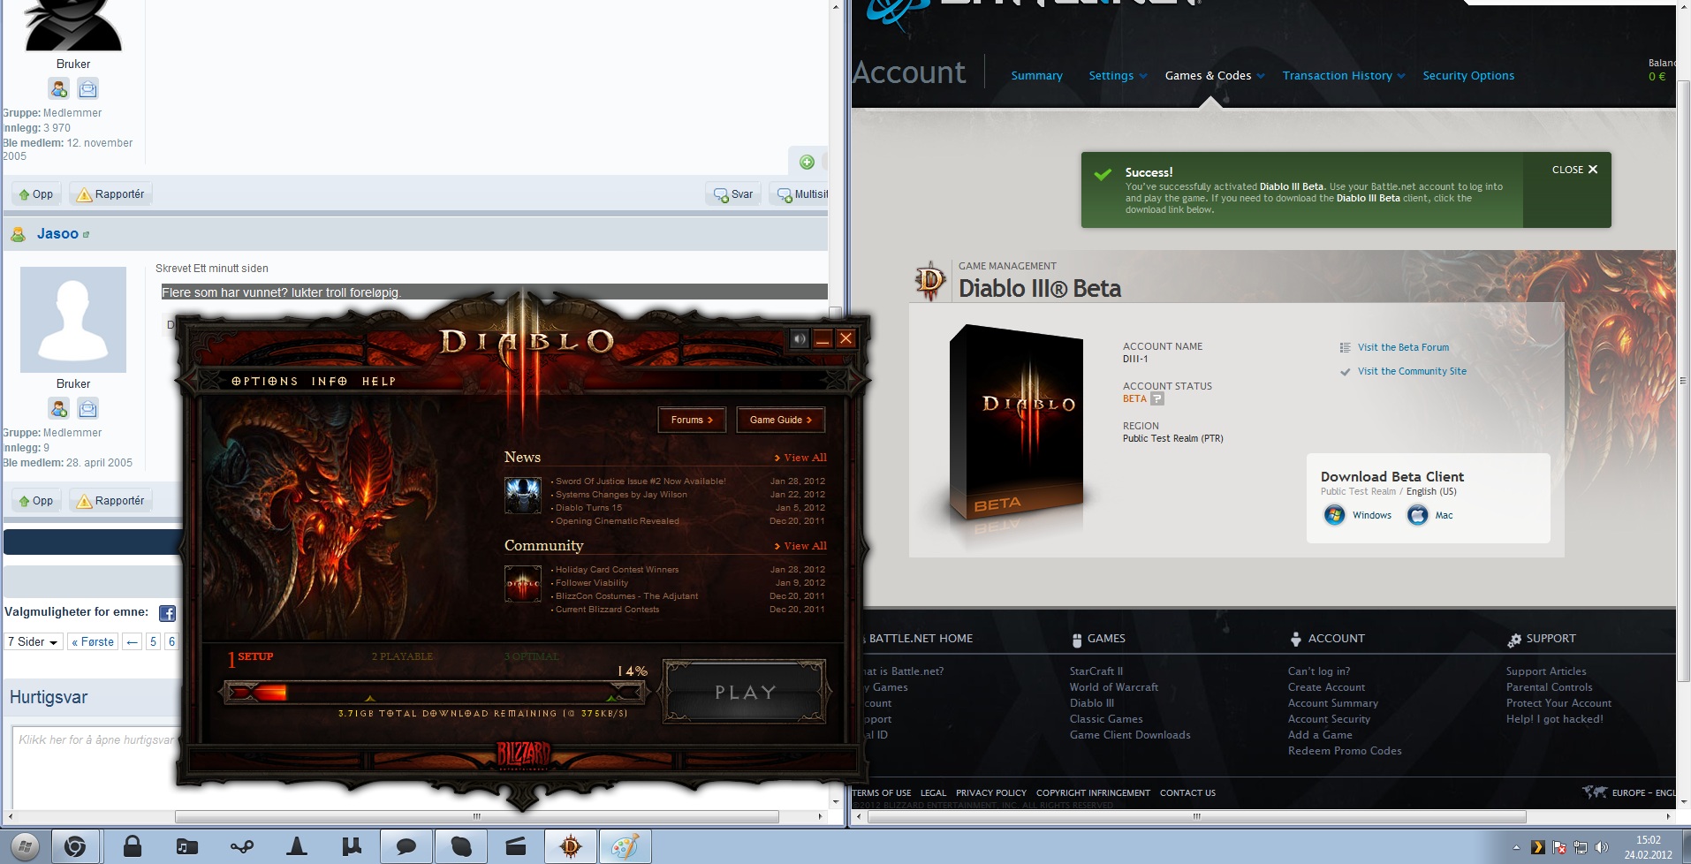This screenshot has height=864, width=1691.
Task: Click the PLAY button in Diablo launcher
Action: [745, 692]
